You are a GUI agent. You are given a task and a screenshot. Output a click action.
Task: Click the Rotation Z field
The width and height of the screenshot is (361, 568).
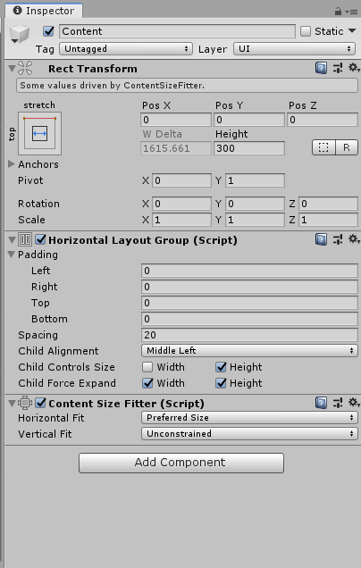328,204
